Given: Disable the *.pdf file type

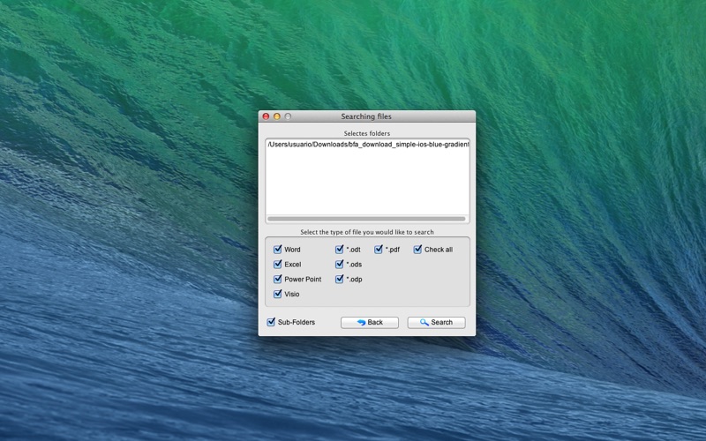Looking at the screenshot, I should (379, 250).
